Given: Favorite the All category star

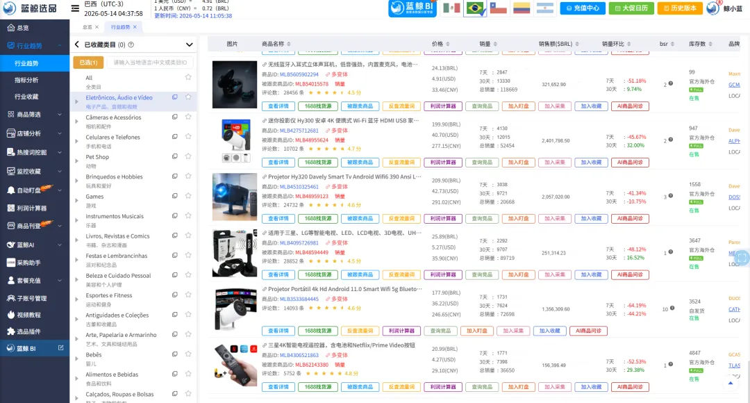Looking at the screenshot, I should 188,77.
